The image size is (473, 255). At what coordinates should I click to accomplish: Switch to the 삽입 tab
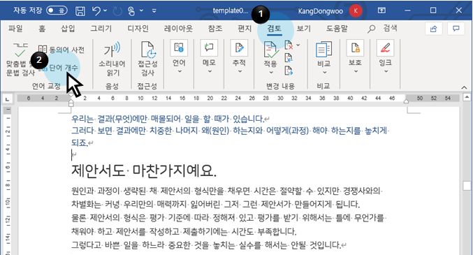pyautogui.click(x=68, y=29)
